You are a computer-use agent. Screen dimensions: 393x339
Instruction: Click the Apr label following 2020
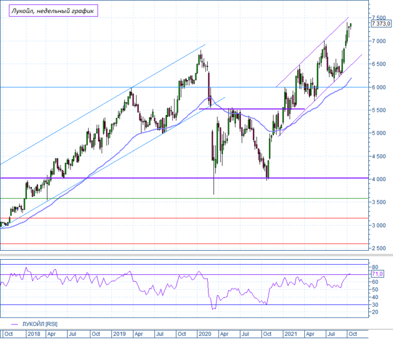(224, 334)
